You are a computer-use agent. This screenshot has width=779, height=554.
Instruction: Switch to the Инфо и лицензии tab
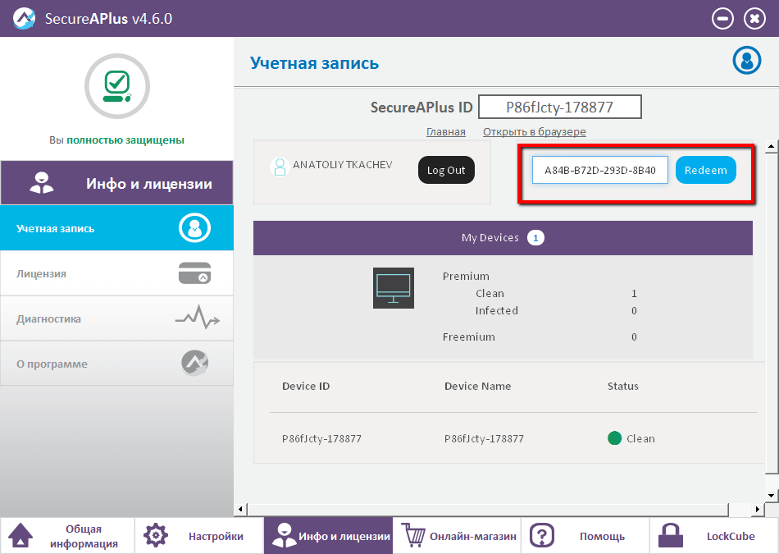point(328,534)
